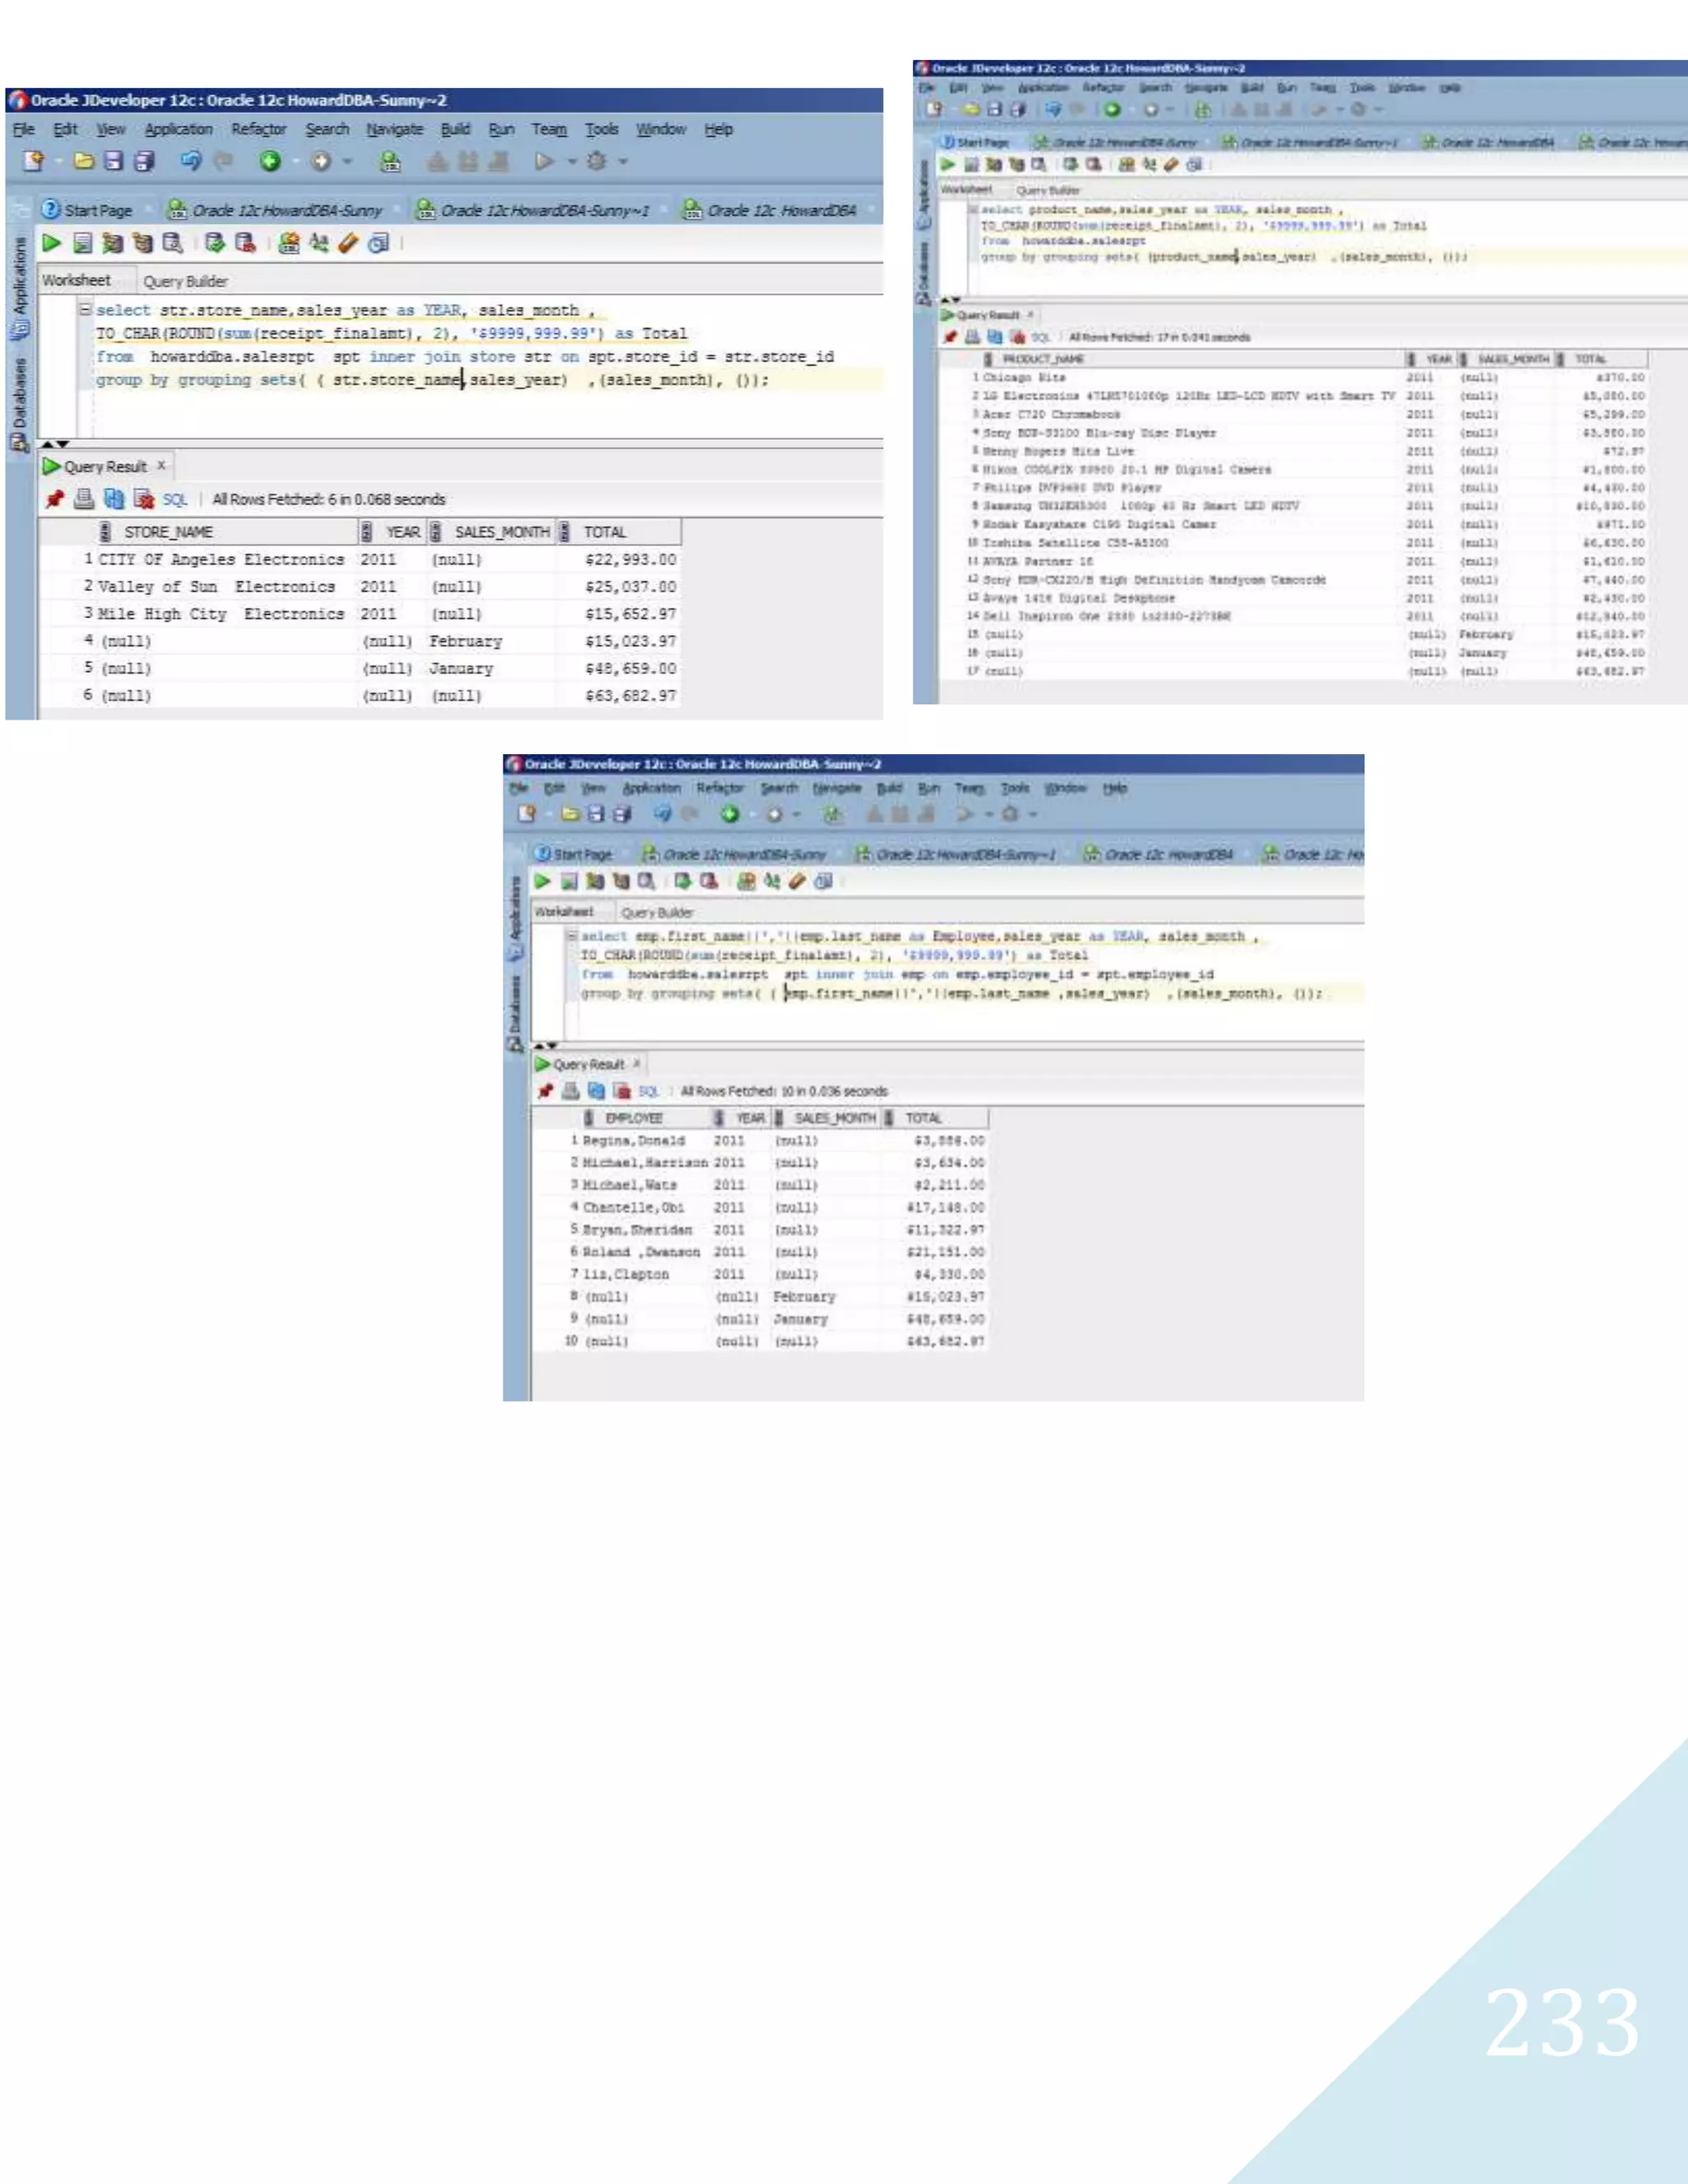Click SQL Tuning Advisor icon in store query toolbar

pos(172,243)
